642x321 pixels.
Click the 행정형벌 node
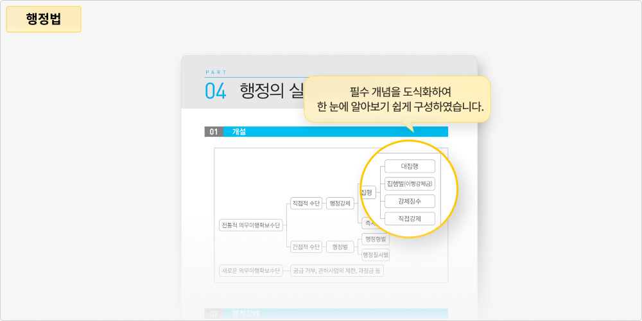376,239
